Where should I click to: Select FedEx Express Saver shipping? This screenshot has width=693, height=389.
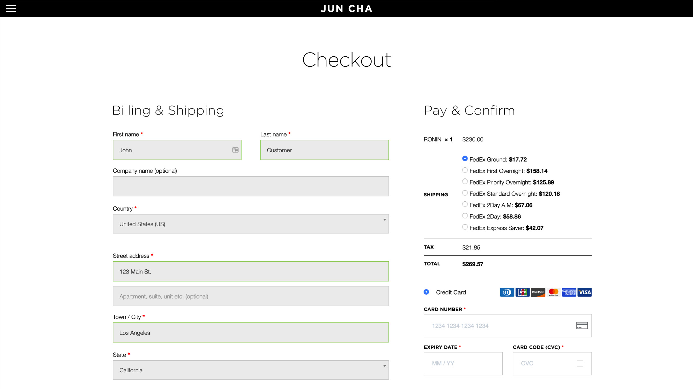pos(465,227)
